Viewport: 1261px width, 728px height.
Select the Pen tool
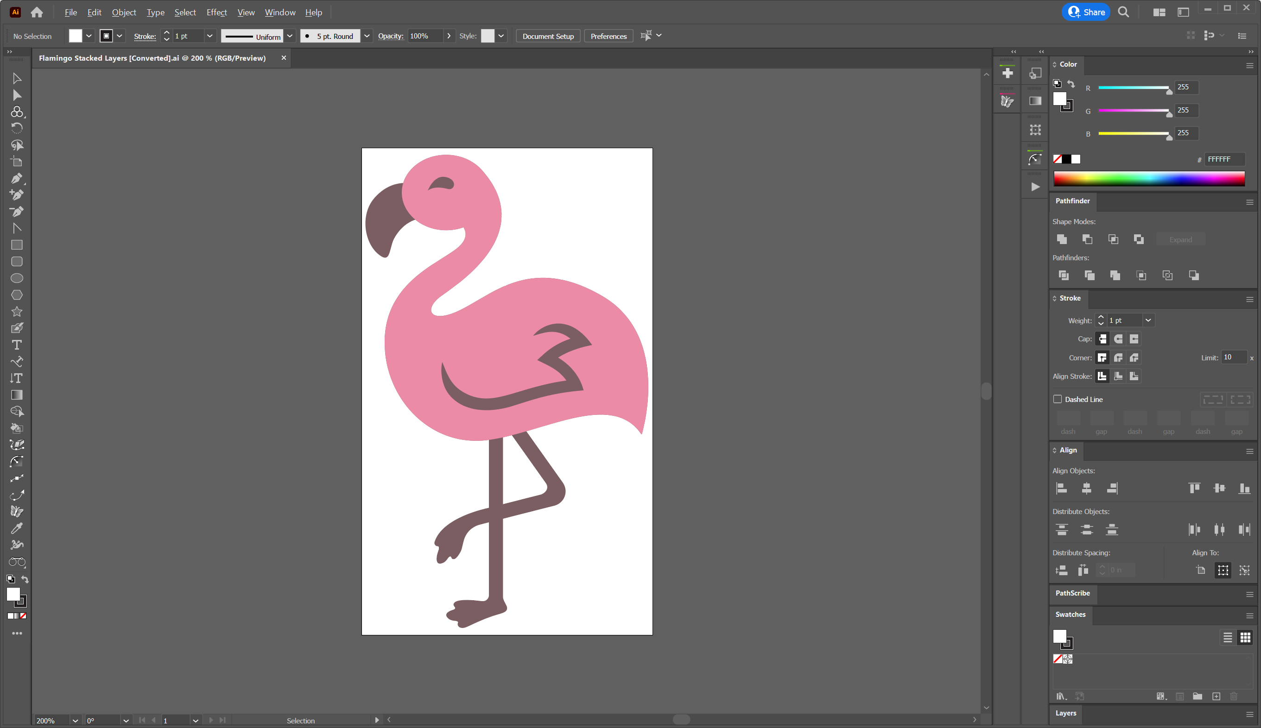(x=17, y=178)
